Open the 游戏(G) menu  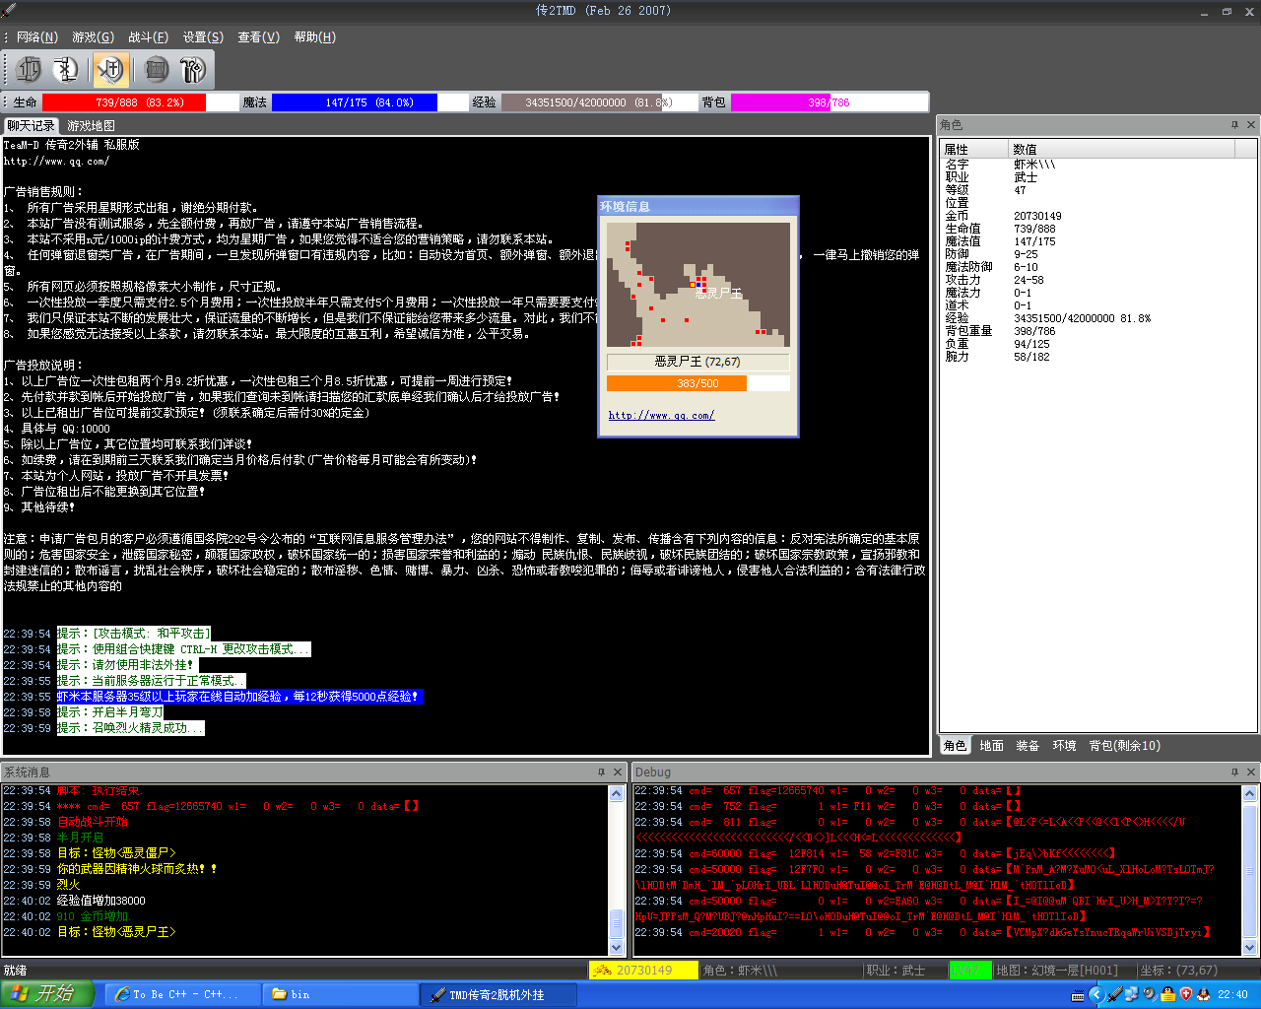coord(93,37)
